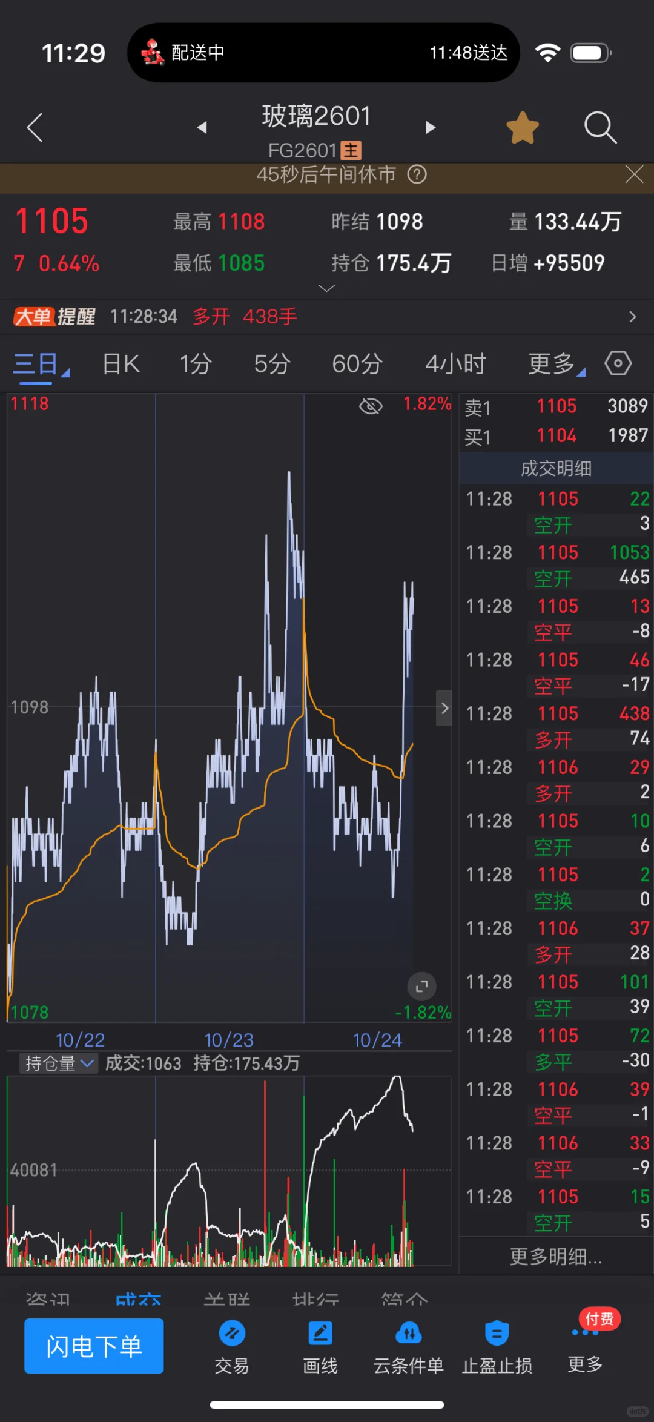
Task: Open the 交易 trade icon
Action: coord(232,1346)
